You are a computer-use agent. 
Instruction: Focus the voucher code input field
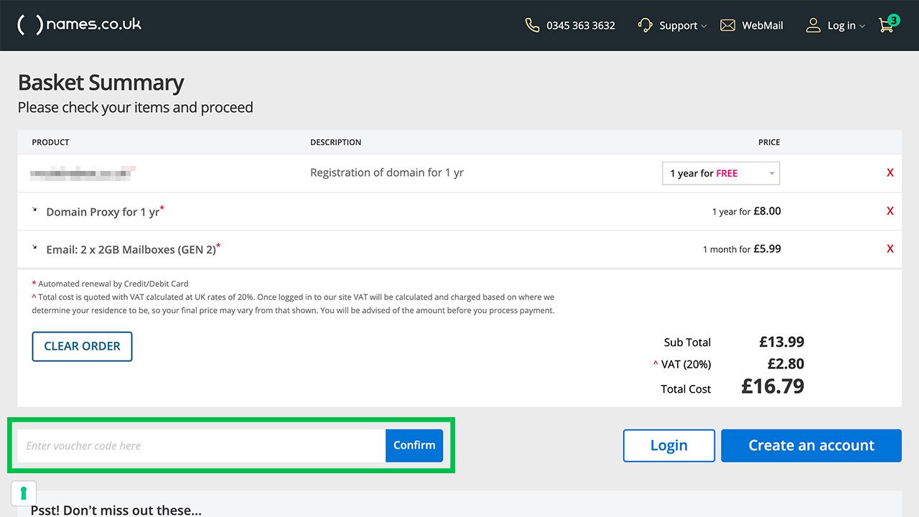(x=202, y=445)
